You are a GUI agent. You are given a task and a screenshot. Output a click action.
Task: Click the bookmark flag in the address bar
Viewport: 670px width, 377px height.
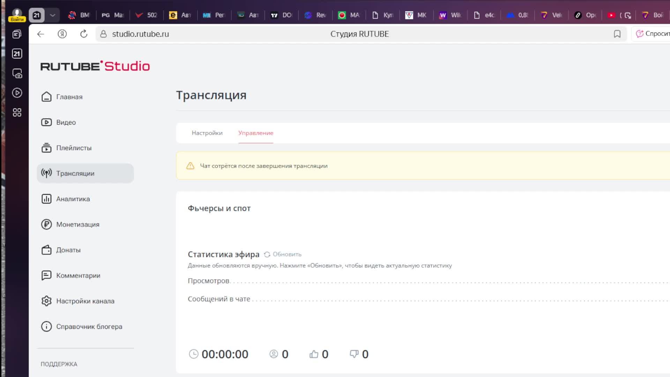tap(617, 34)
